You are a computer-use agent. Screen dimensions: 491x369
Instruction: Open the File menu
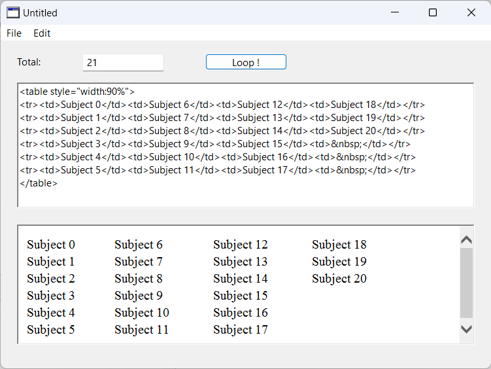click(14, 33)
